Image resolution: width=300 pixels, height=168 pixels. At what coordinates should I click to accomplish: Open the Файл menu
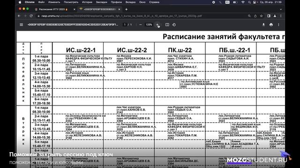[x=41, y=2]
